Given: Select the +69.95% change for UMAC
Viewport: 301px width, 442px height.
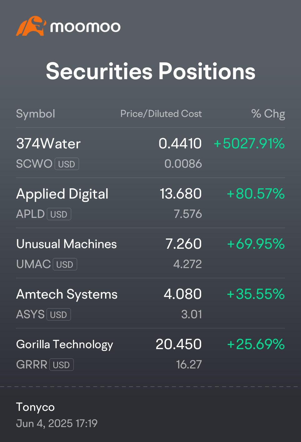Looking at the screenshot, I should [x=256, y=244].
